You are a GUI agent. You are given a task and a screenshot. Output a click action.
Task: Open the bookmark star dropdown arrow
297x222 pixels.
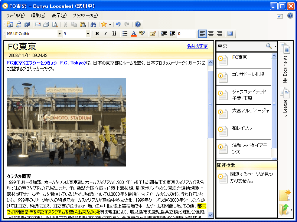[110, 24]
